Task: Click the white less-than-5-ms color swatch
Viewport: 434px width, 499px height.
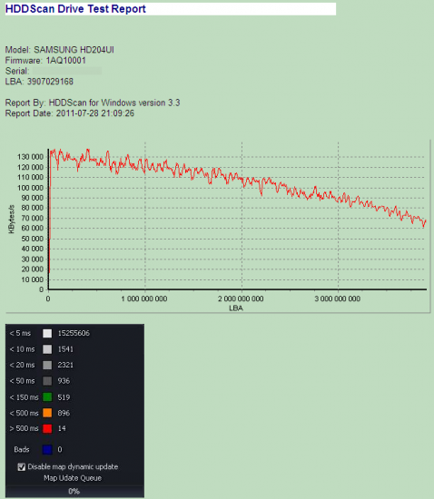Action: 47,334
